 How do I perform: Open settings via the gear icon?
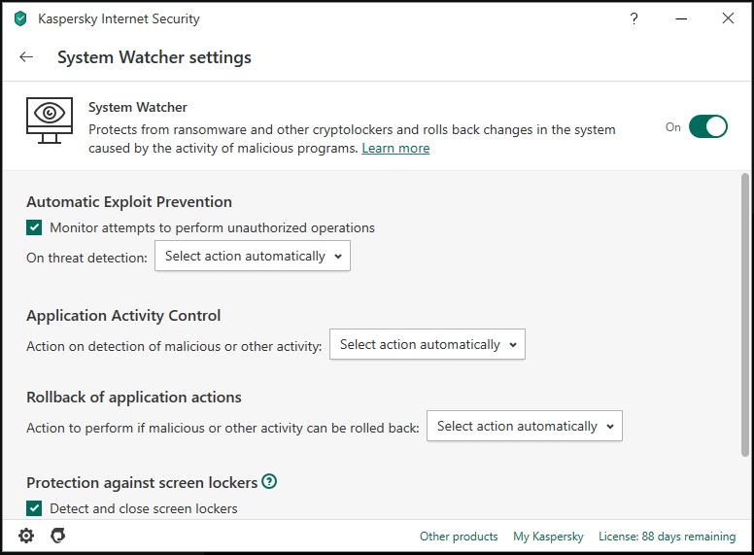26,536
